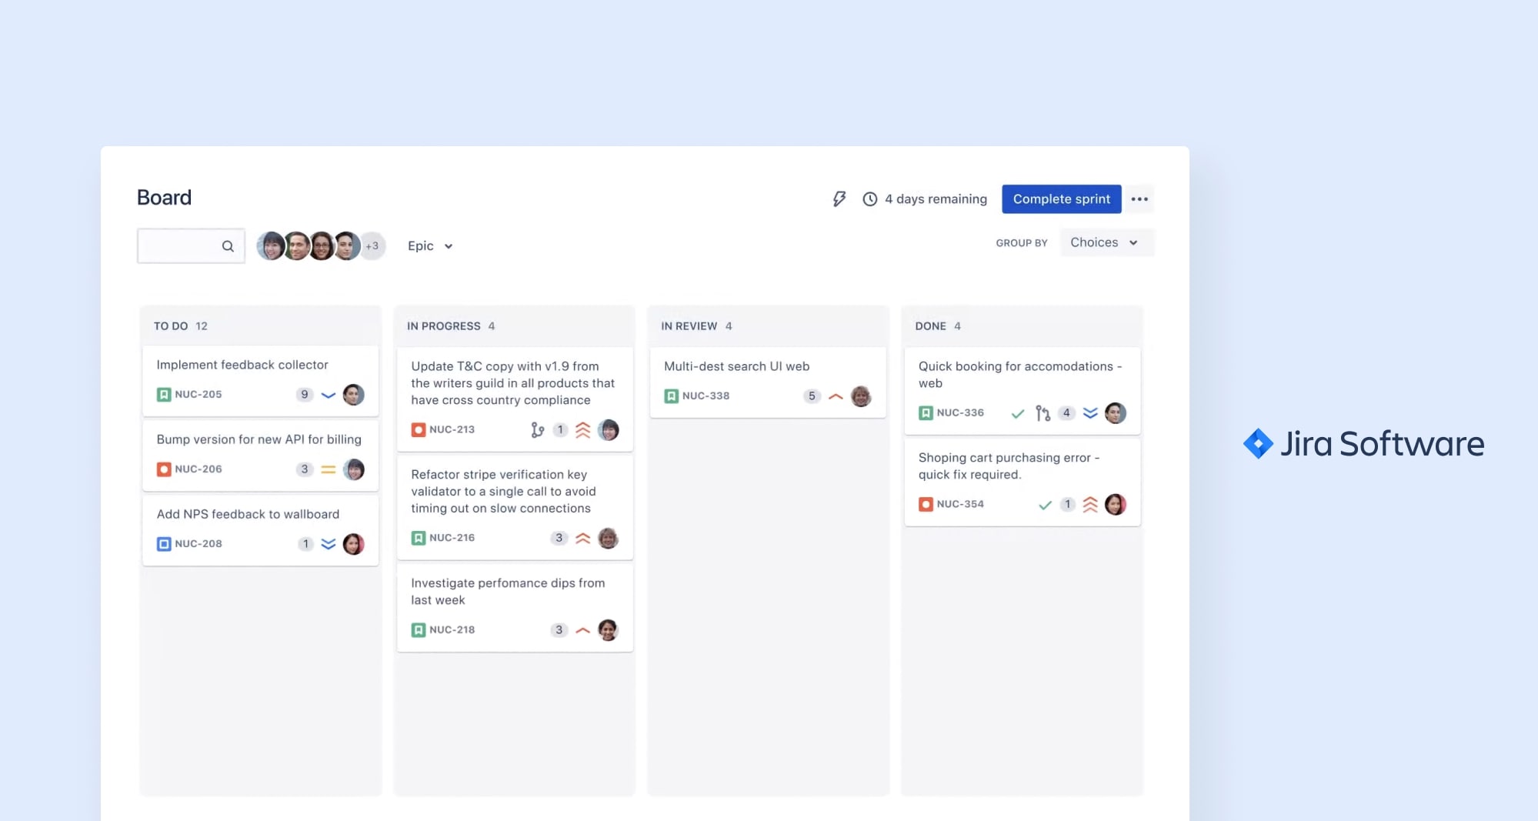Click the Complete sprint button
The width and height of the screenshot is (1538, 821).
click(1061, 199)
